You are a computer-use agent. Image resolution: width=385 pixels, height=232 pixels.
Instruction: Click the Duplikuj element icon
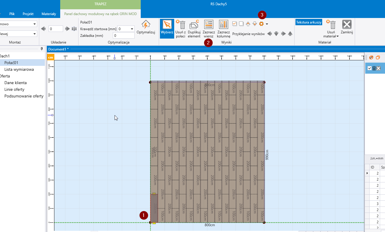click(194, 28)
